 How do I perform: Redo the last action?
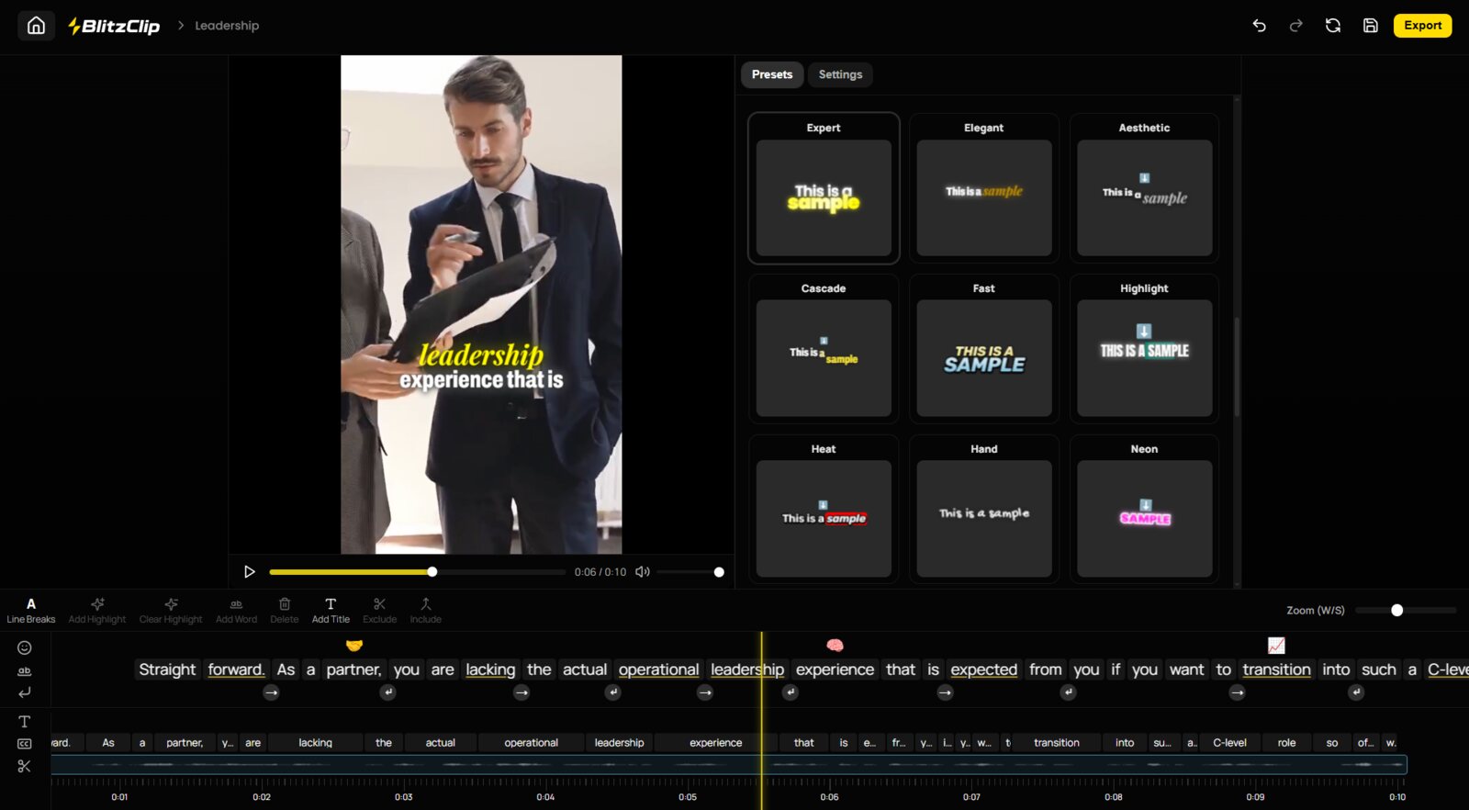click(x=1295, y=26)
